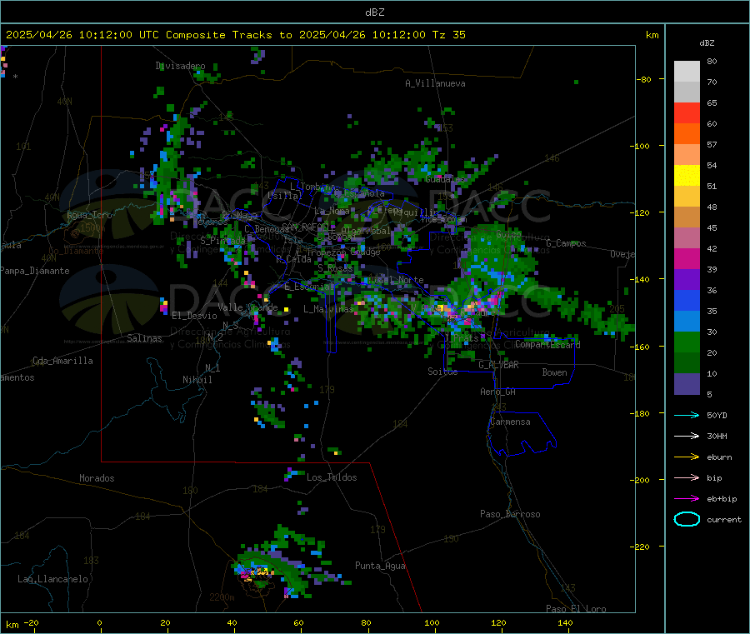Click the -200 km y-axis tick label

[639, 480]
